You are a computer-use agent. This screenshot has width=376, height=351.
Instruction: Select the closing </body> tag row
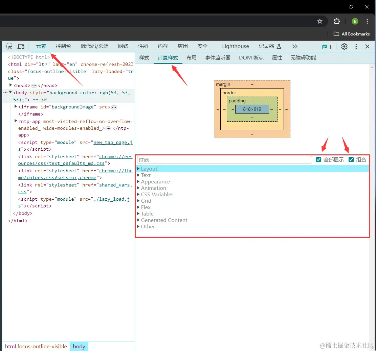[x=23, y=213]
